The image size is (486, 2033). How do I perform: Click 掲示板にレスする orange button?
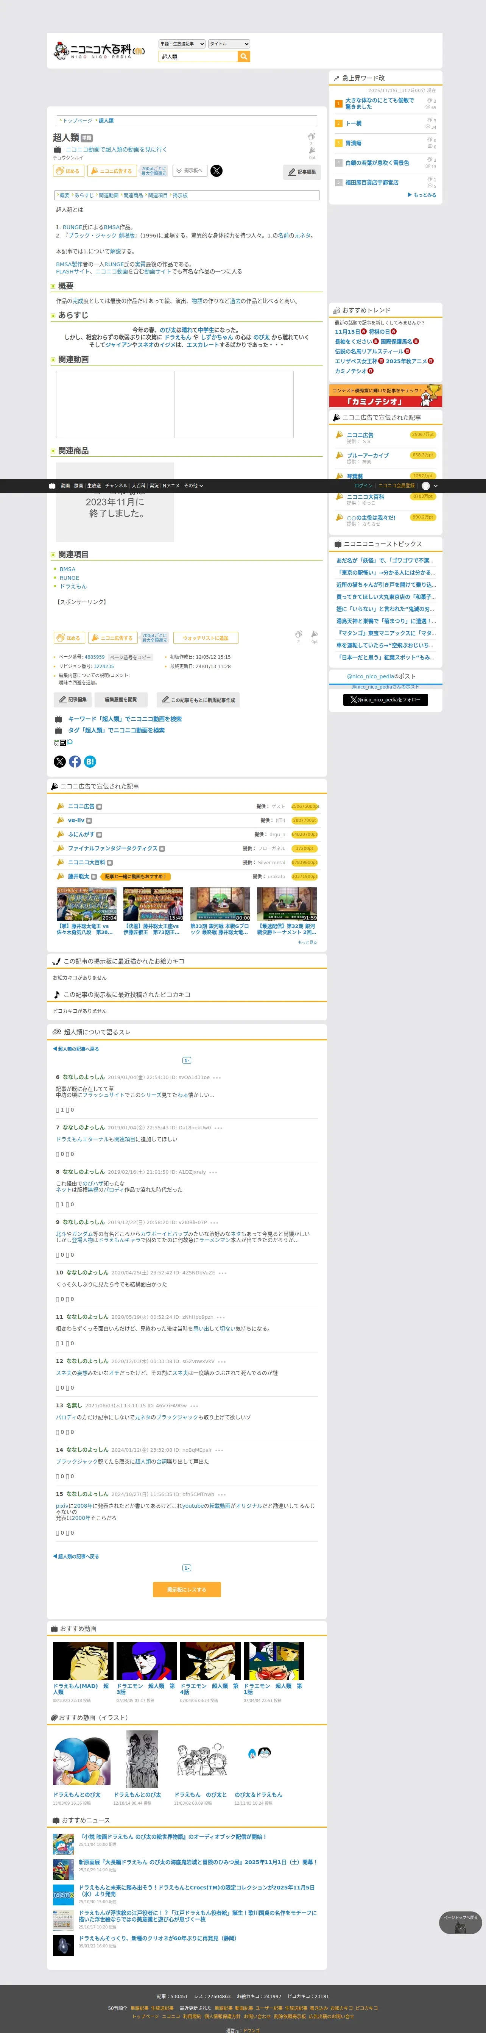pyautogui.click(x=186, y=1590)
